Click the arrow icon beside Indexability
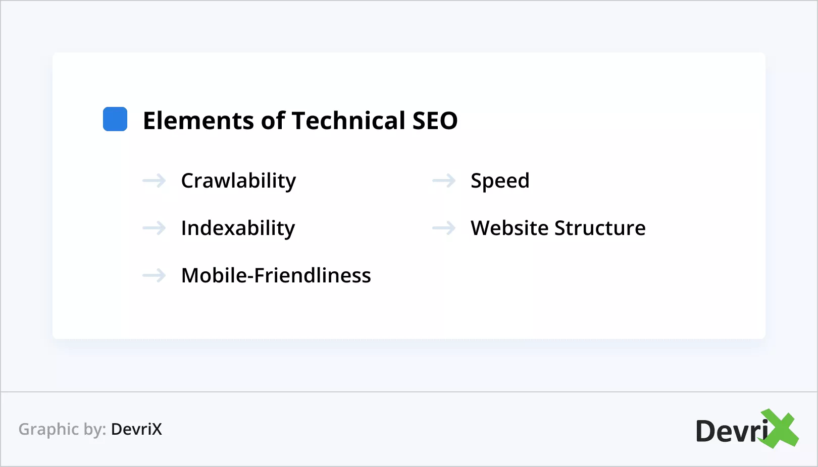Screen dimensions: 818x467 tap(154, 228)
